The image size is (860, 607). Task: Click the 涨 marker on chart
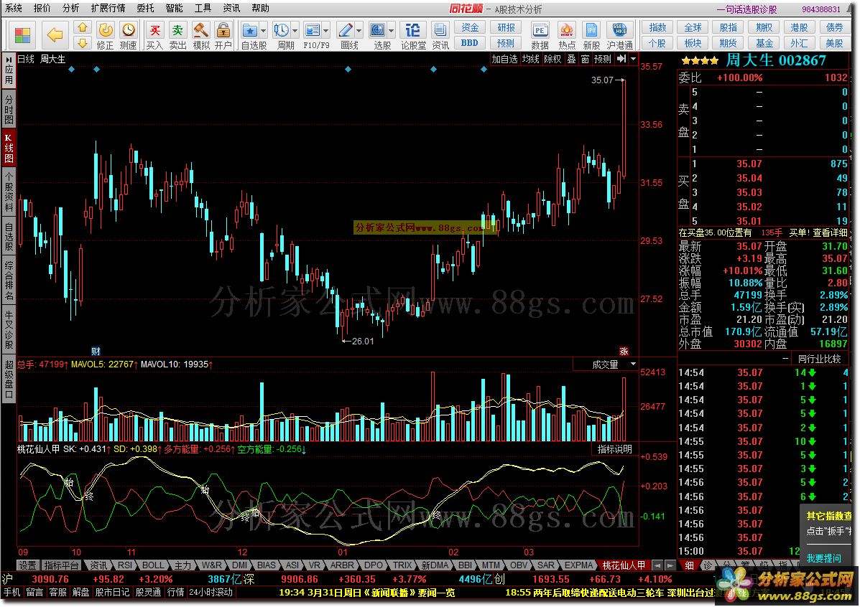pyautogui.click(x=624, y=351)
